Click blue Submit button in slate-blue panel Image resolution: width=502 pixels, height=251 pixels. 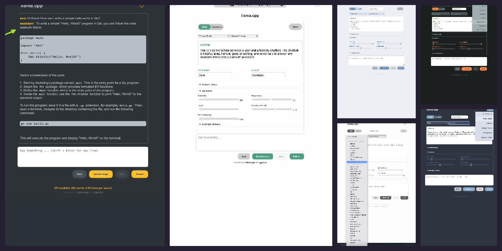[489, 189]
